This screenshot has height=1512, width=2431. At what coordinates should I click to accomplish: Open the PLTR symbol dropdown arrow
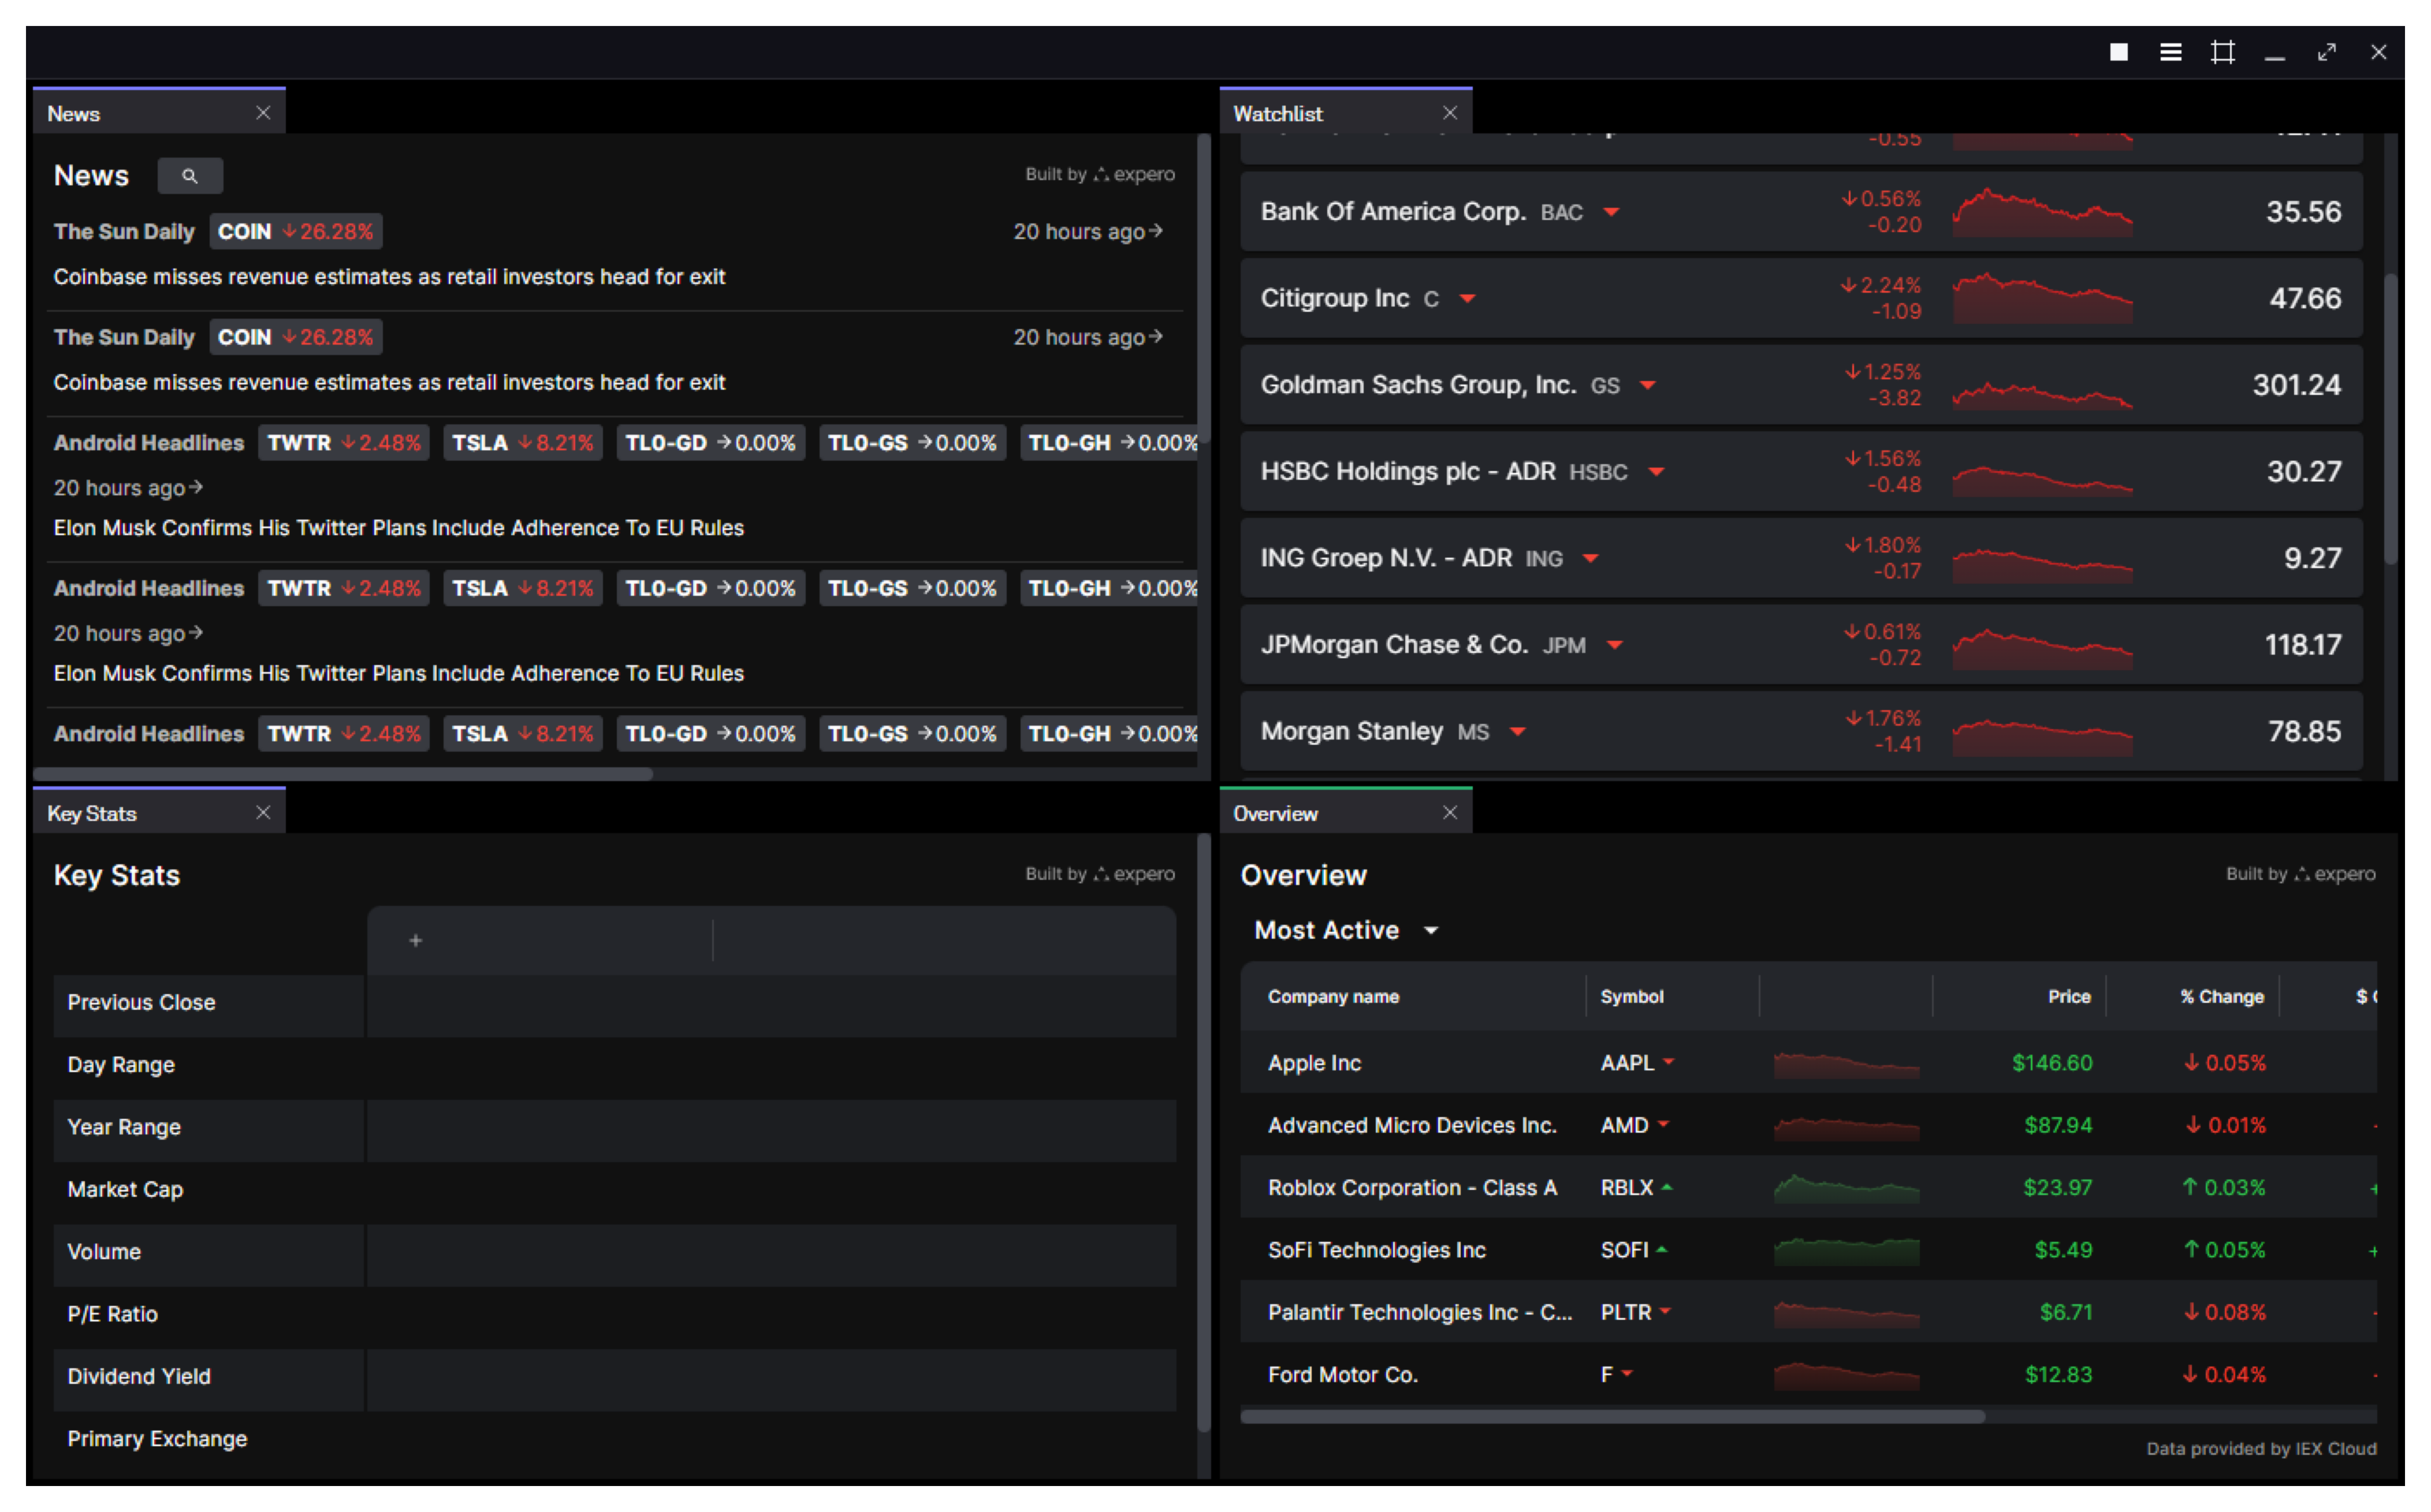tap(1665, 1311)
